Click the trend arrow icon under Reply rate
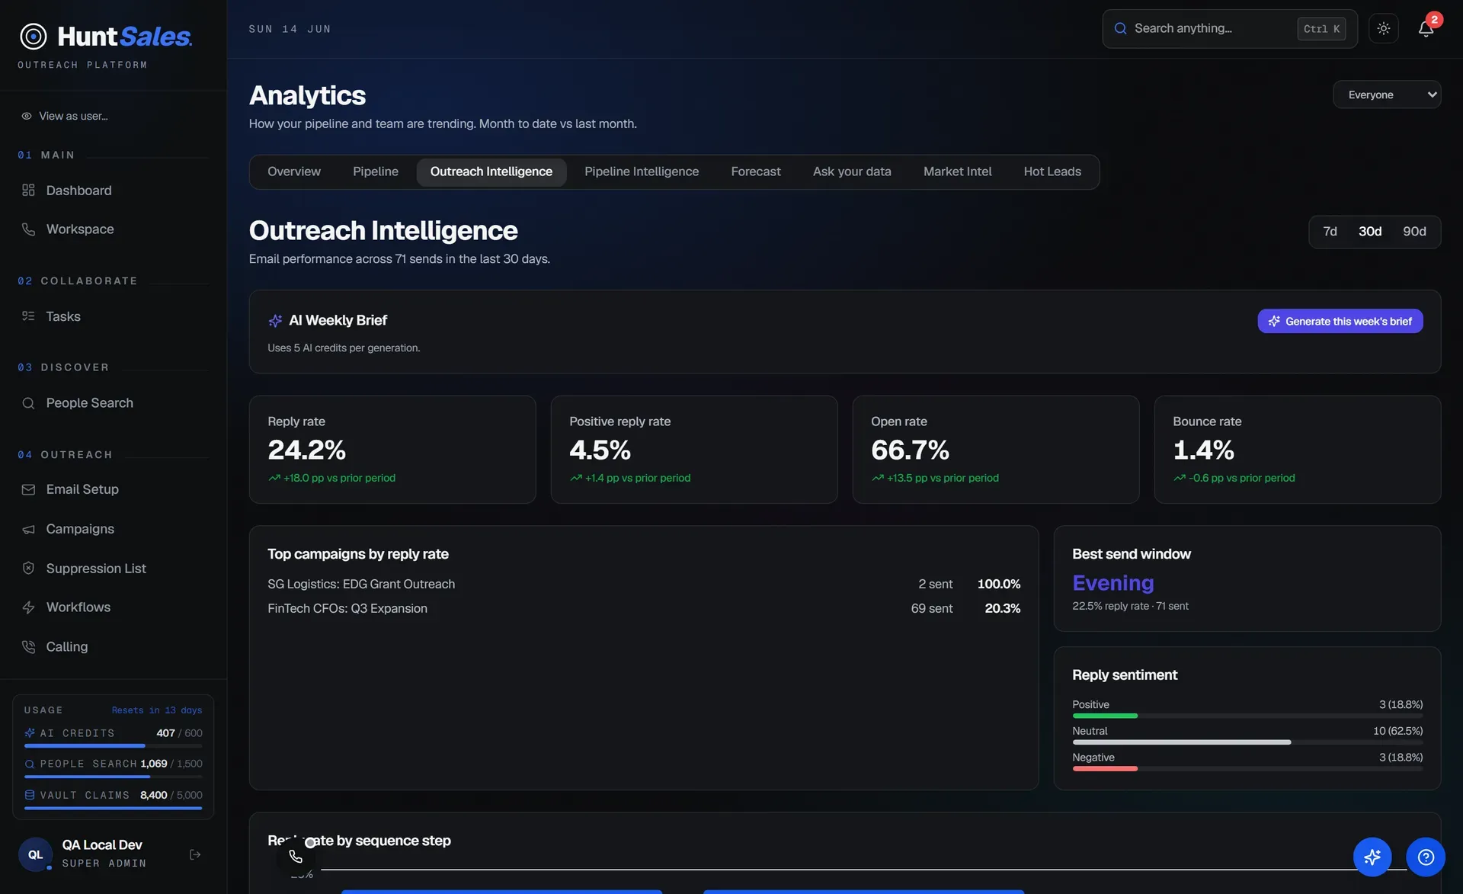Screen dimensions: 1463x894 tap(274, 478)
